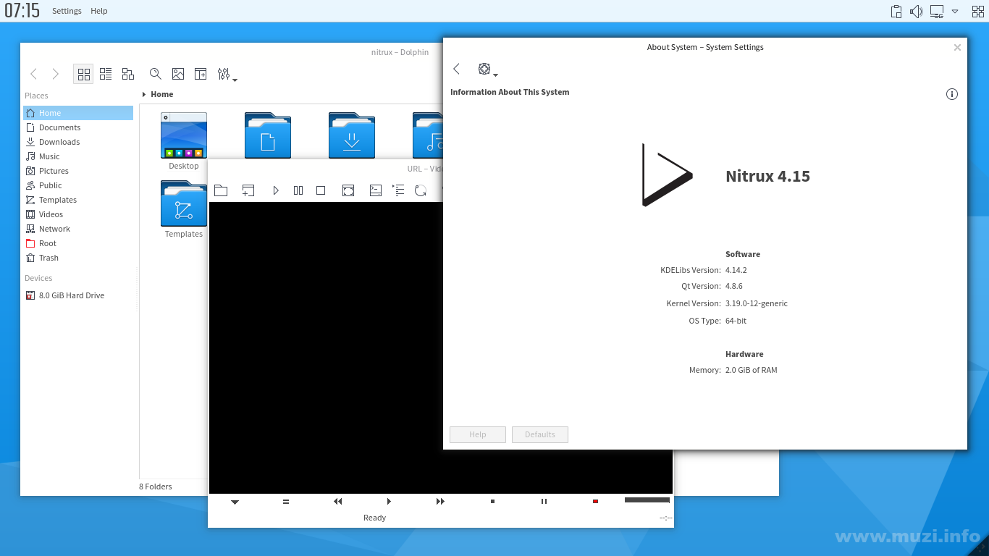Select the Templates folder in Dolphin
This screenshot has height=556, width=989.
pos(184,209)
